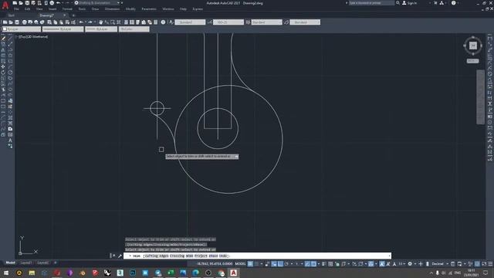494x278 pixels.
Task: Click the Undo arrow in Standard toolbar
Action: pos(81,22)
